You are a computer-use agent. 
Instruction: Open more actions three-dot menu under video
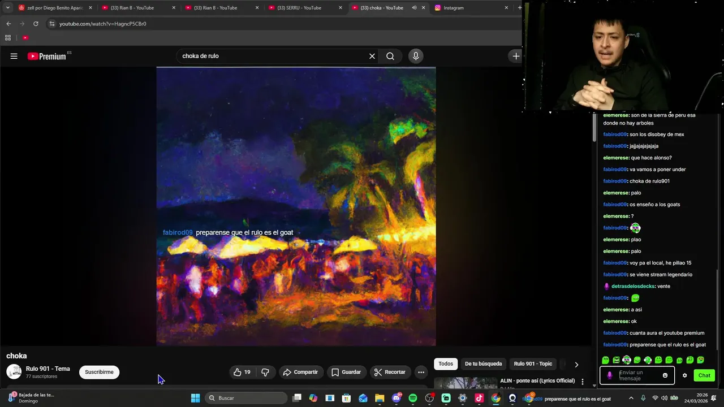[x=421, y=372]
